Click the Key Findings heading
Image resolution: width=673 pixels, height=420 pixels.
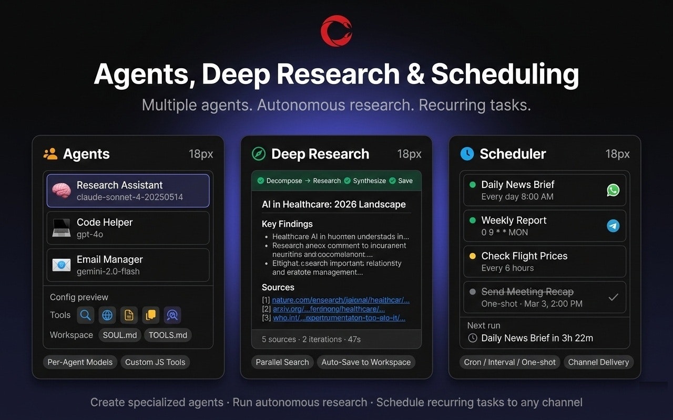(287, 224)
